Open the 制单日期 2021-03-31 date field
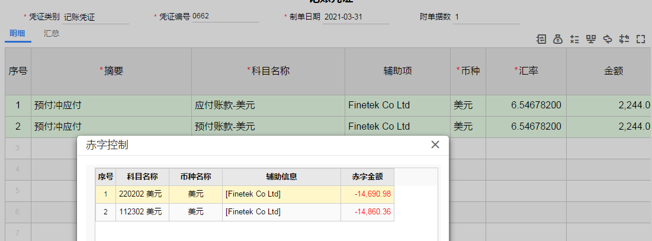This screenshot has height=241, width=652. [356, 17]
